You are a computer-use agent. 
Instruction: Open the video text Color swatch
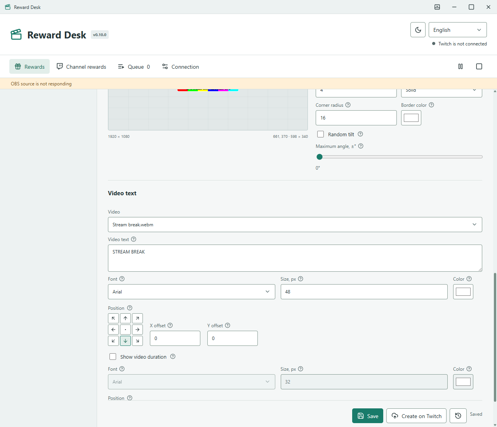click(x=463, y=292)
